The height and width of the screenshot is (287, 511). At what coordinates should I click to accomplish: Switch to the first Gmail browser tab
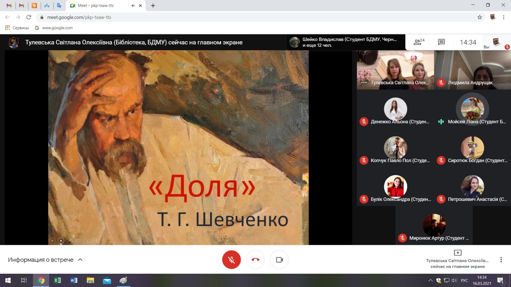click(x=9, y=6)
